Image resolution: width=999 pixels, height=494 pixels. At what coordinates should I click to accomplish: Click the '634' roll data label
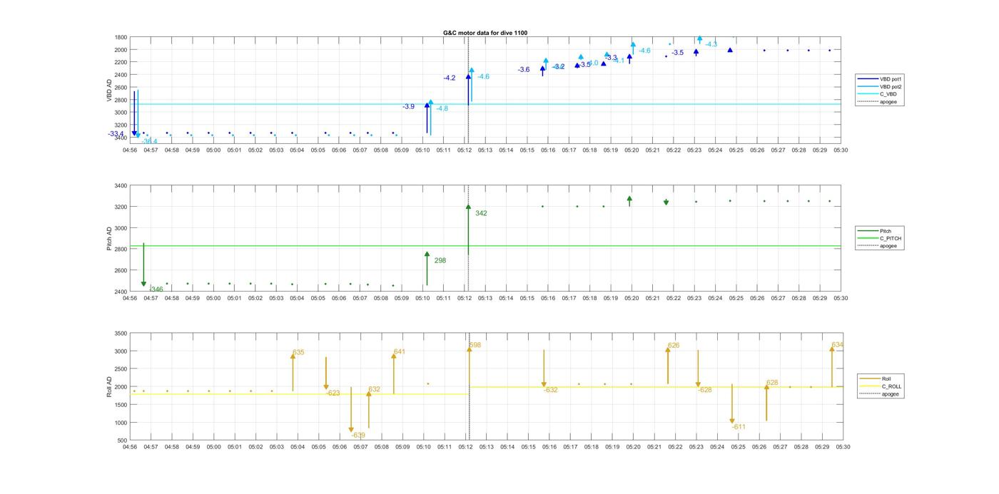(838, 345)
